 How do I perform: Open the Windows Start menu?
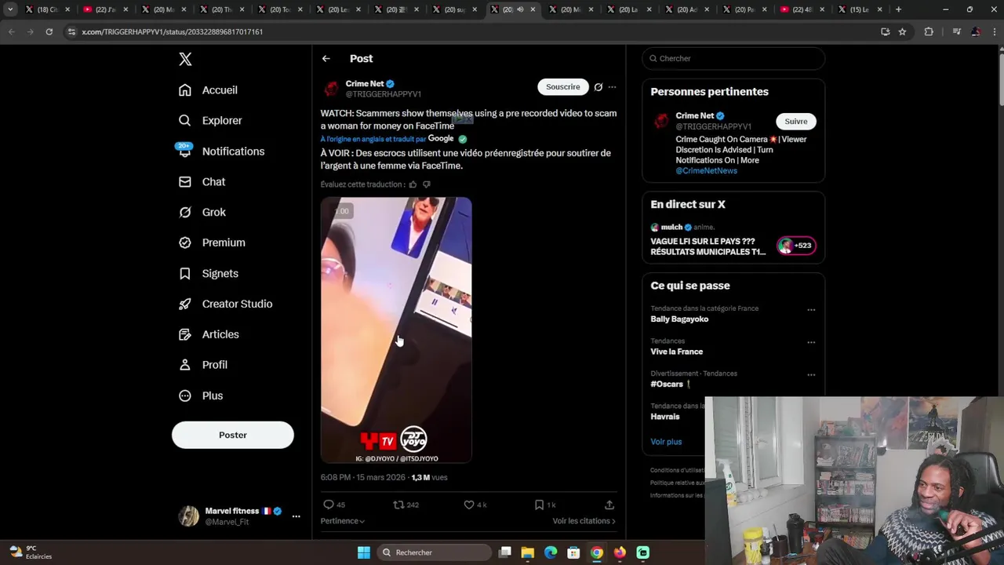(363, 552)
